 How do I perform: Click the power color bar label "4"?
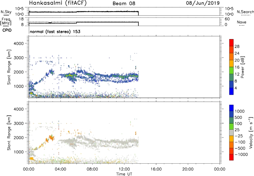coord(236,88)
